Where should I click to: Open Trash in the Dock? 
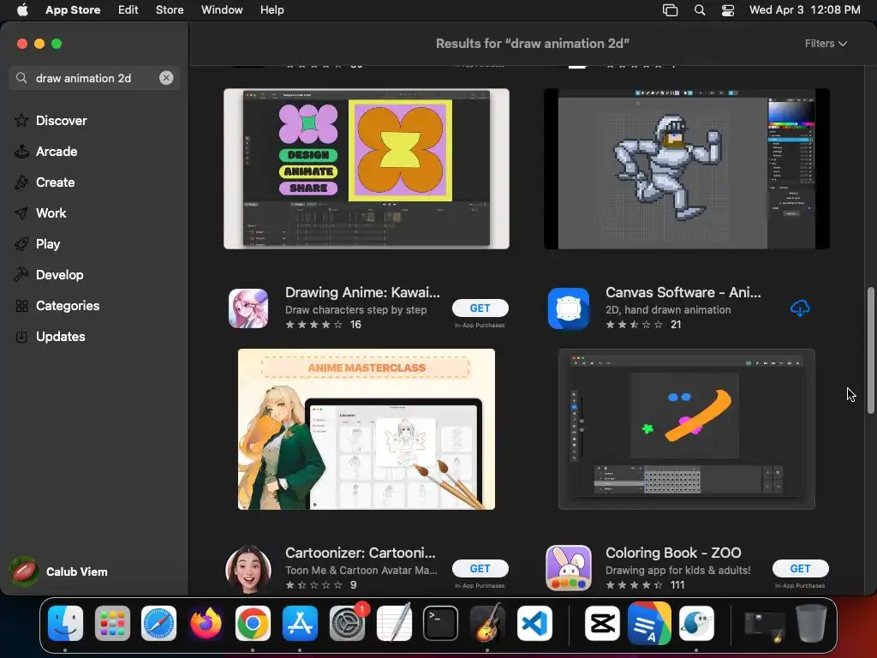[811, 623]
